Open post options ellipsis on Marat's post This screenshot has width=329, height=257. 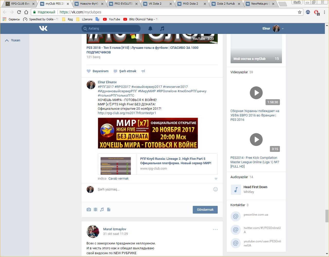pyautogui.click(x=215, y=230)
